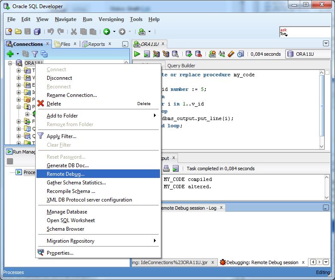335x280 pixels.
Task: Switch to the Reports tab
Action: point(97,44)
